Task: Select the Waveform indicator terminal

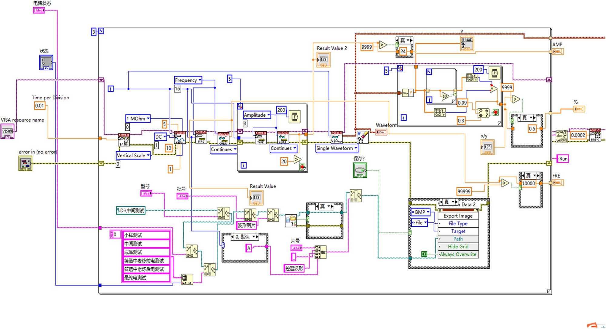Action: tap(381, 132)
